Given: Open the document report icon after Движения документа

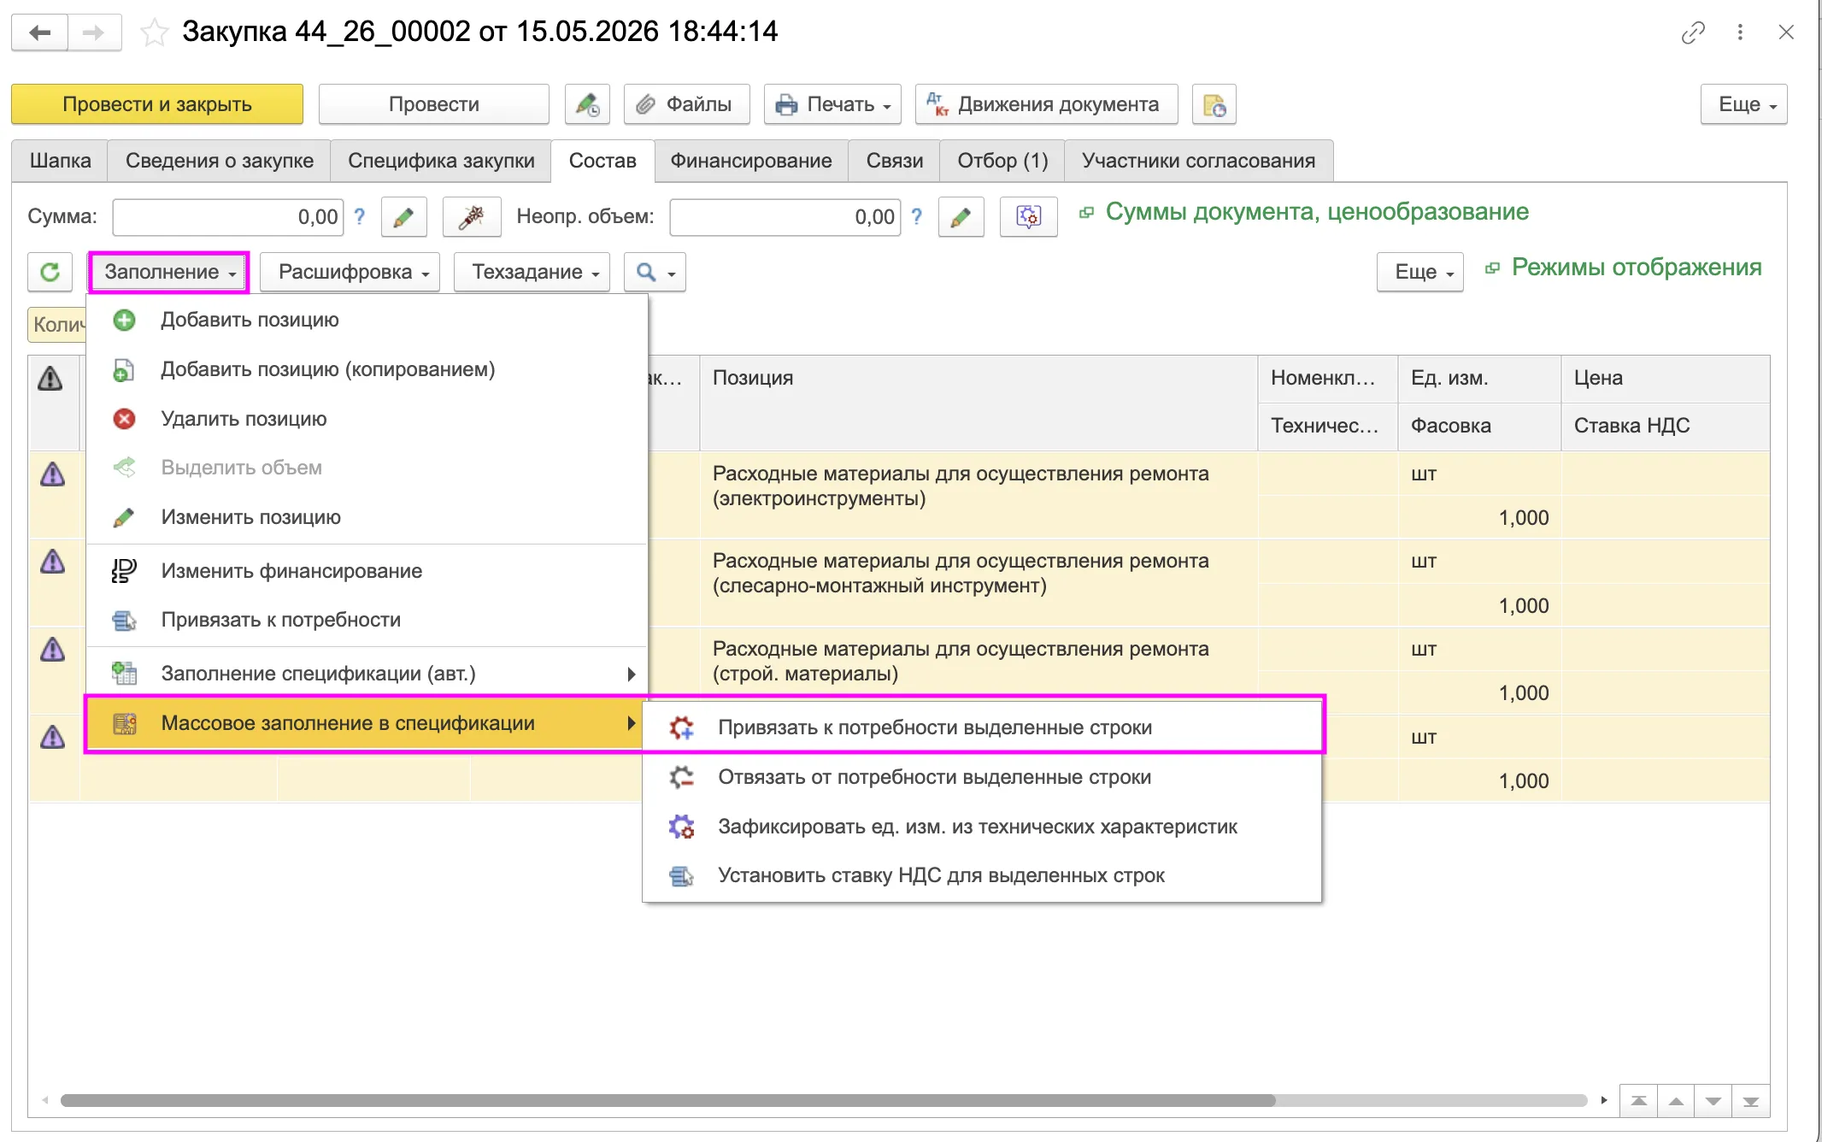Looking at the screenshot, I should [x=1214, y=104].
